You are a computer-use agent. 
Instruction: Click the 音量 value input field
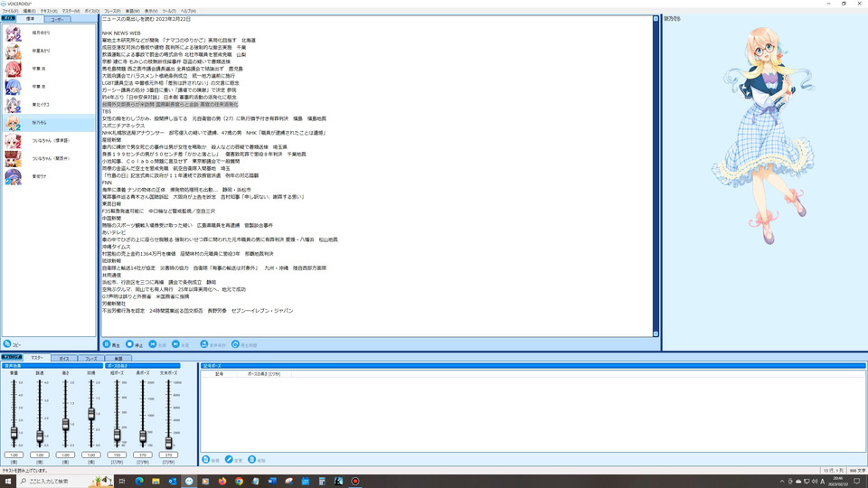click(x=14, y=455)
